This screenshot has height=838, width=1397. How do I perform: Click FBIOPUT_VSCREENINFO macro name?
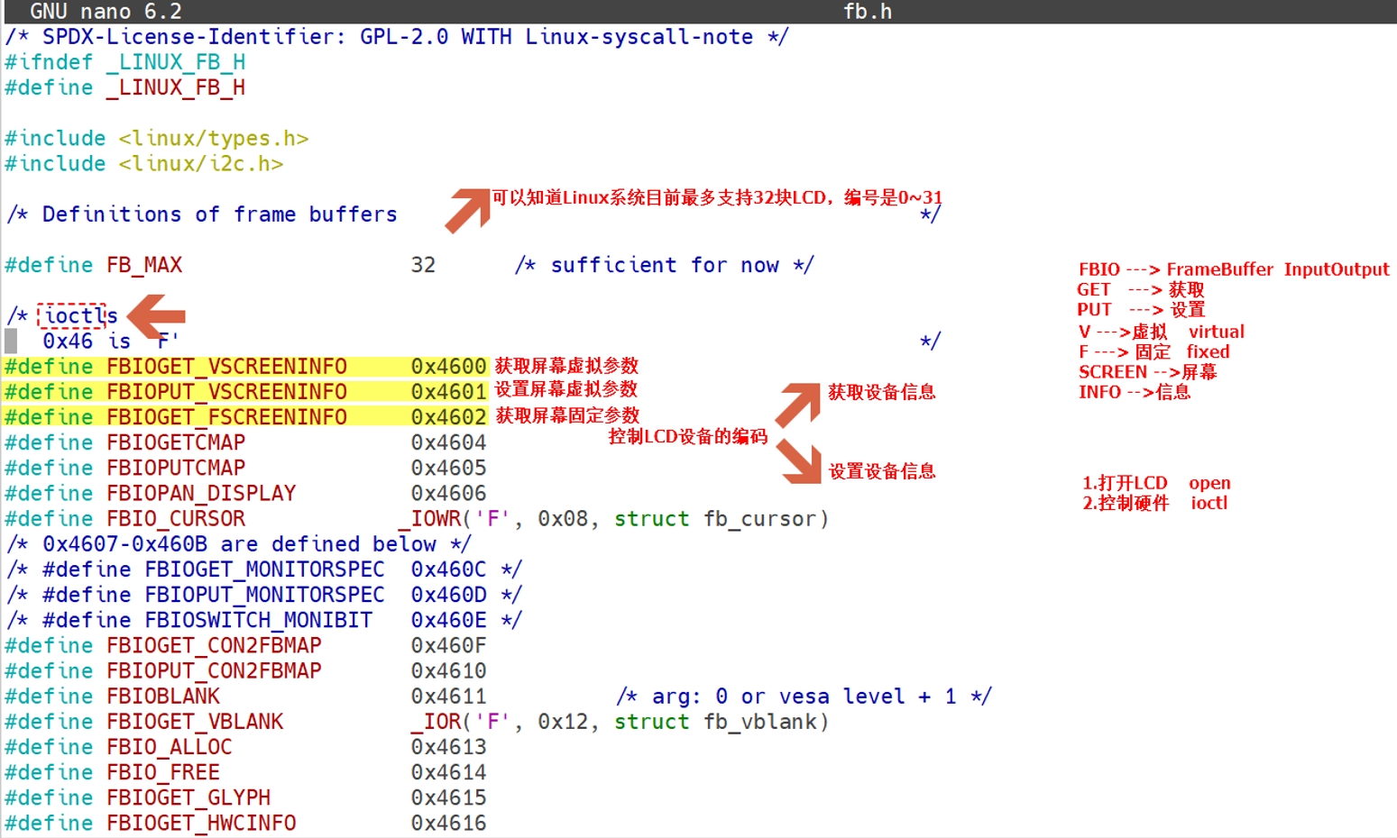[226, 392]
